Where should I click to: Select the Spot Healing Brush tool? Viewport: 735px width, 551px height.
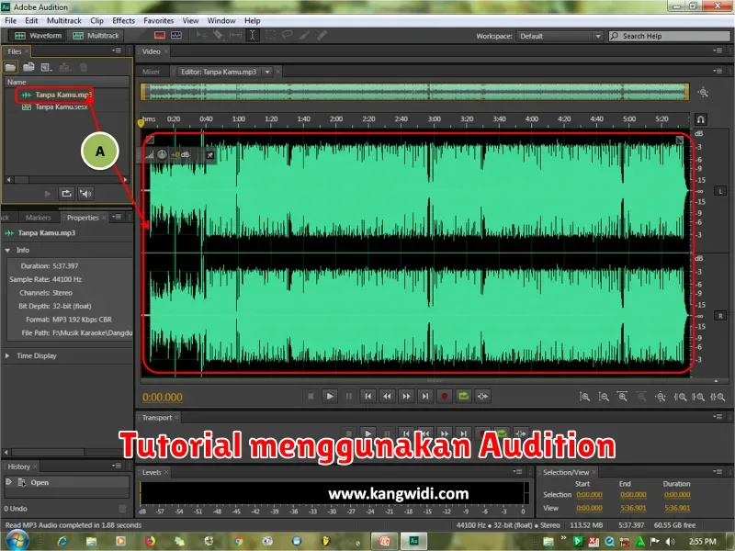tap(322, 35)
